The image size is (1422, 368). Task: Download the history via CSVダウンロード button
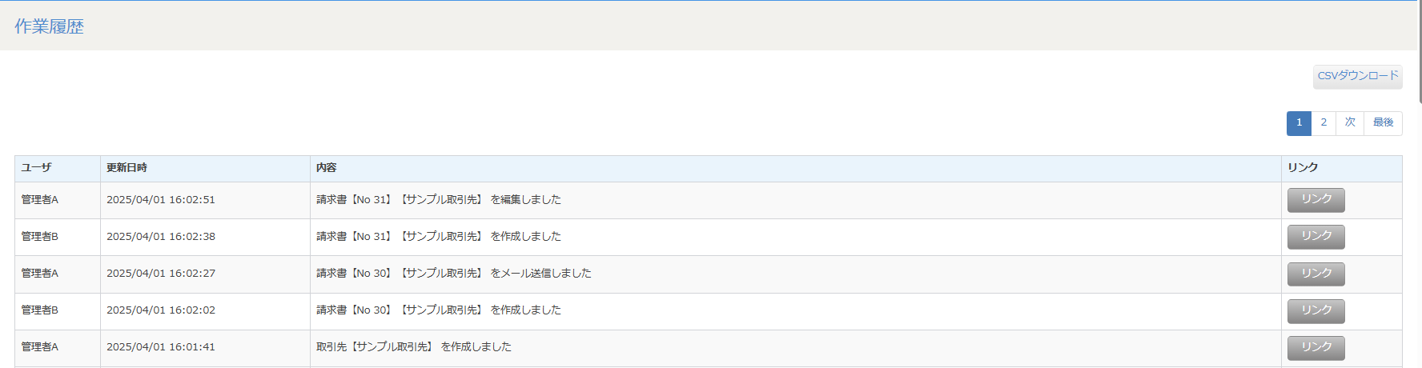tap(1357, 76)
